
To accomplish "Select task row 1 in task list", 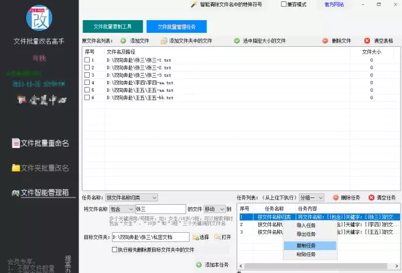I will point(320,217).
